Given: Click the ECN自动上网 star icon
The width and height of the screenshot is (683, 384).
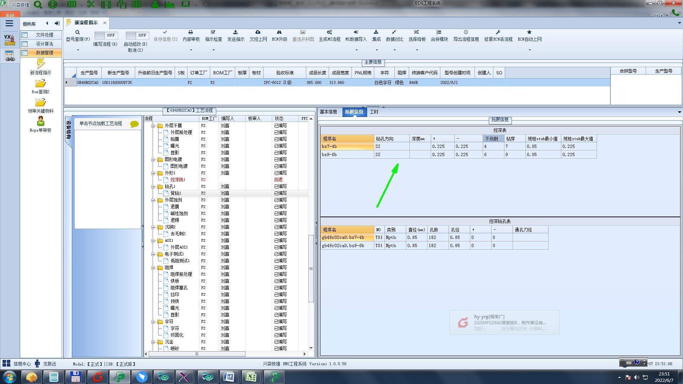Looking at the screenshot, I should point(529,32).
